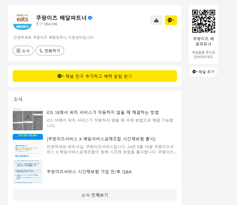Image resolution: width=237 pixels, height=205 pixels.
Task: Click the yellow Ch+ add channel icon
Action: (171, 20)
